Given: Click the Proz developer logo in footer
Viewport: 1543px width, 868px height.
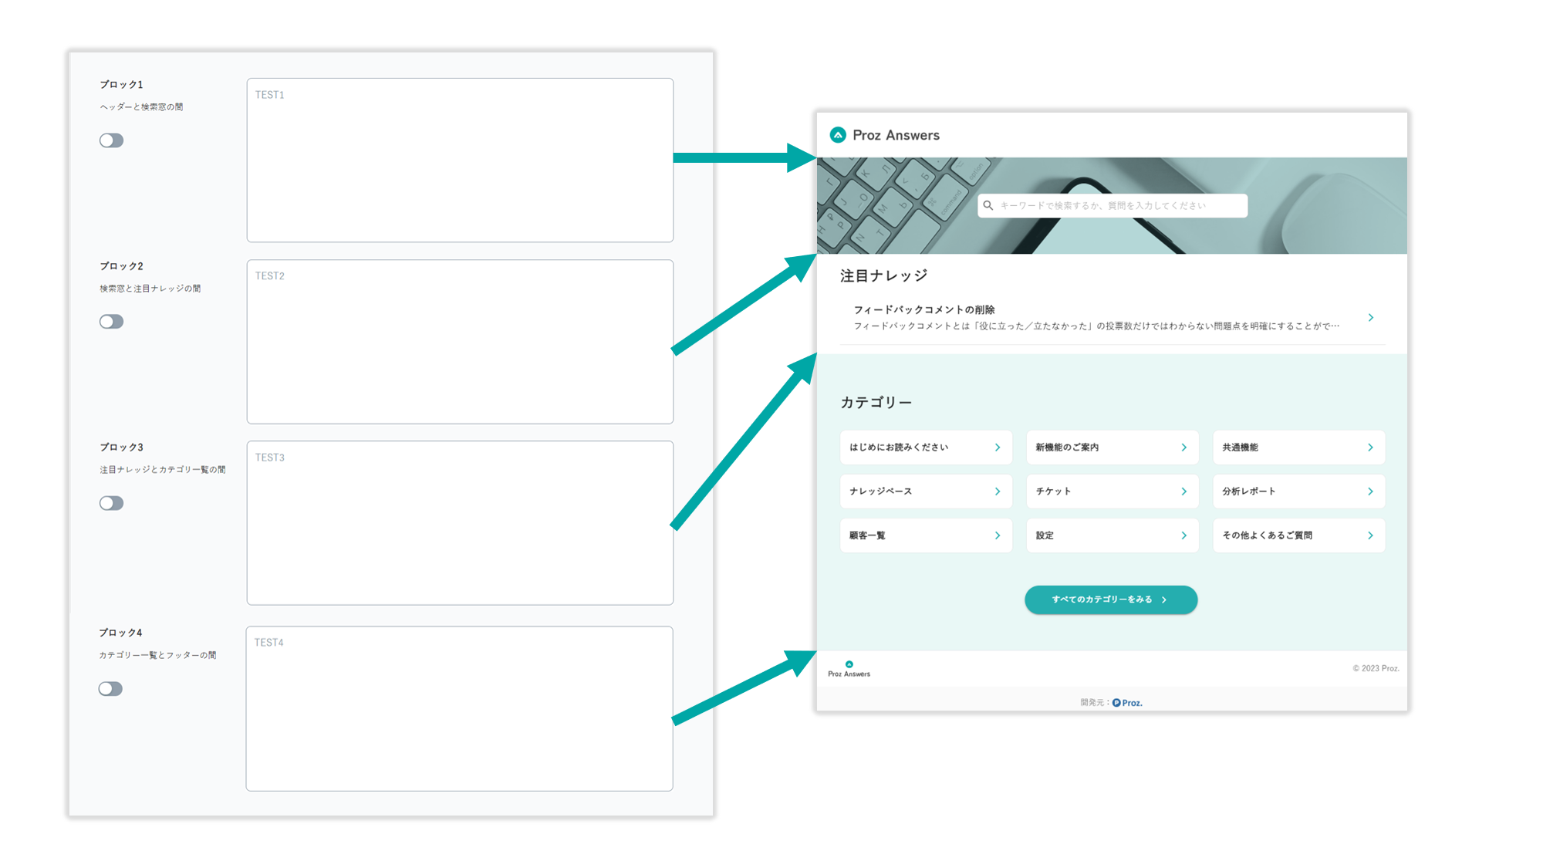Looking at the screenshot, I should pos(1127,703).
